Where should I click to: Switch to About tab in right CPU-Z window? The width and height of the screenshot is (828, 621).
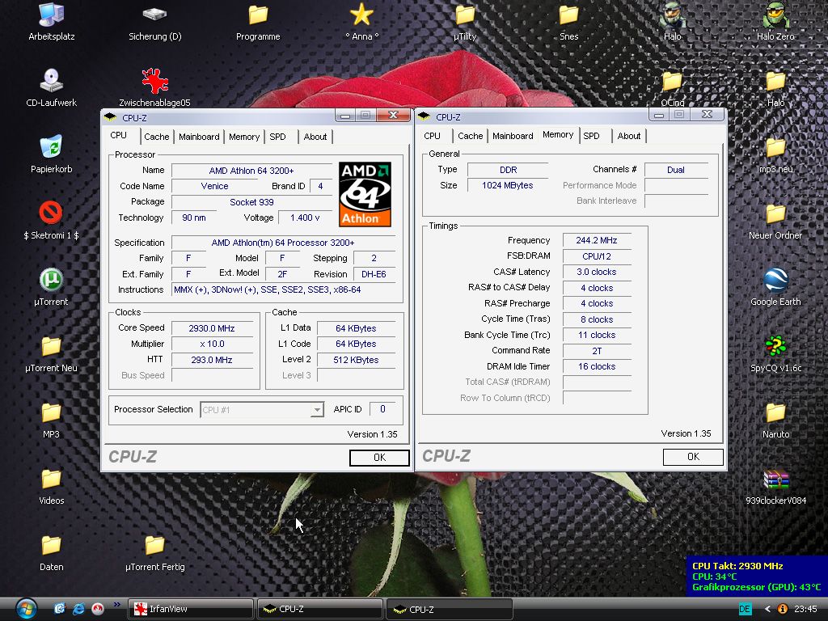point(629,136)
